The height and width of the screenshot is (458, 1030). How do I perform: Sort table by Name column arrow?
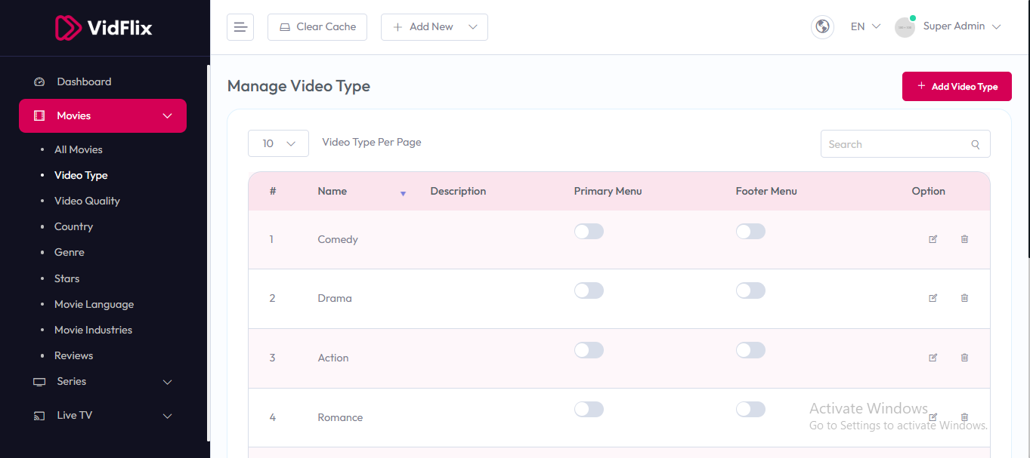(x=403, y=194)
